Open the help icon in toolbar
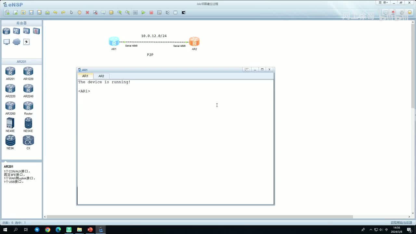 (x=409, y=12)
